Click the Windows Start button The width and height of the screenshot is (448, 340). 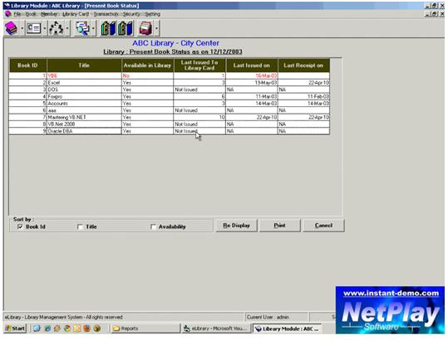pyautogui.click(x=15, y=328)
